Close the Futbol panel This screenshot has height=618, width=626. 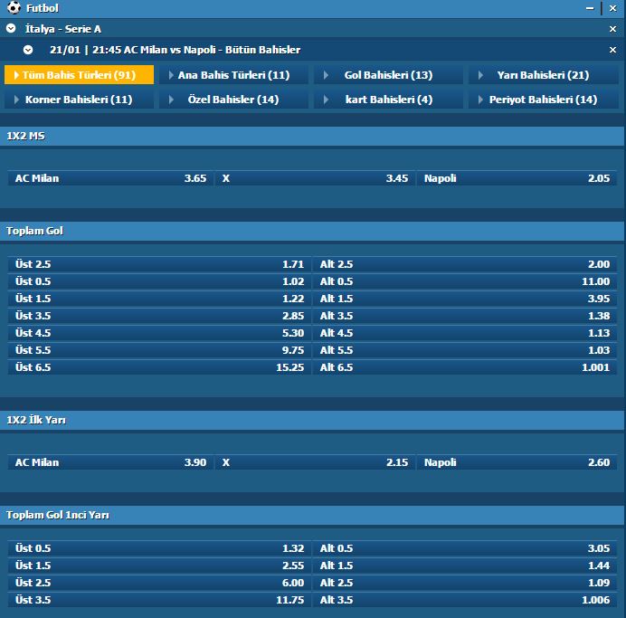tap(612, 8)
